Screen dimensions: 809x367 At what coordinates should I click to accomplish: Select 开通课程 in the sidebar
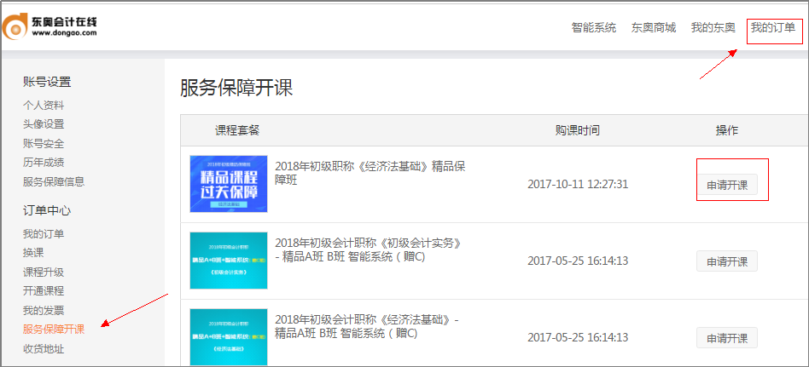(x=44, y=290)
